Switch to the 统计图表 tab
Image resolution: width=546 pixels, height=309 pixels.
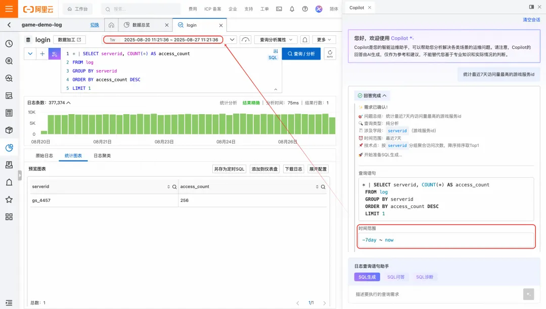coord(73,156)
